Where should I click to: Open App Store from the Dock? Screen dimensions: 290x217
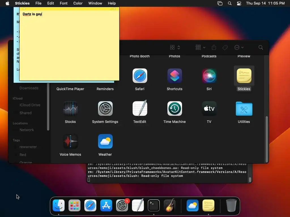pyautogui.click(x=106, y=205)
